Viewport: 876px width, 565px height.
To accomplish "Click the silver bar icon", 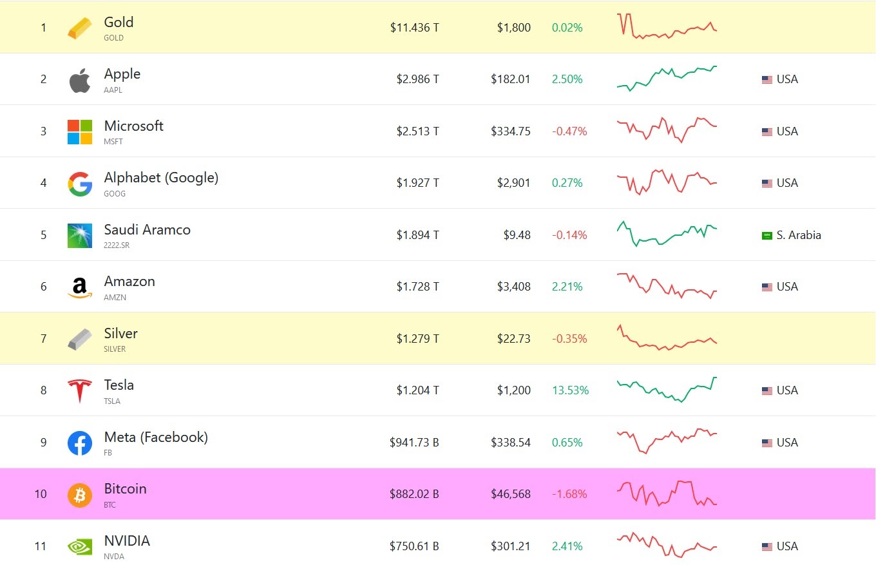I will pos(80,339).
